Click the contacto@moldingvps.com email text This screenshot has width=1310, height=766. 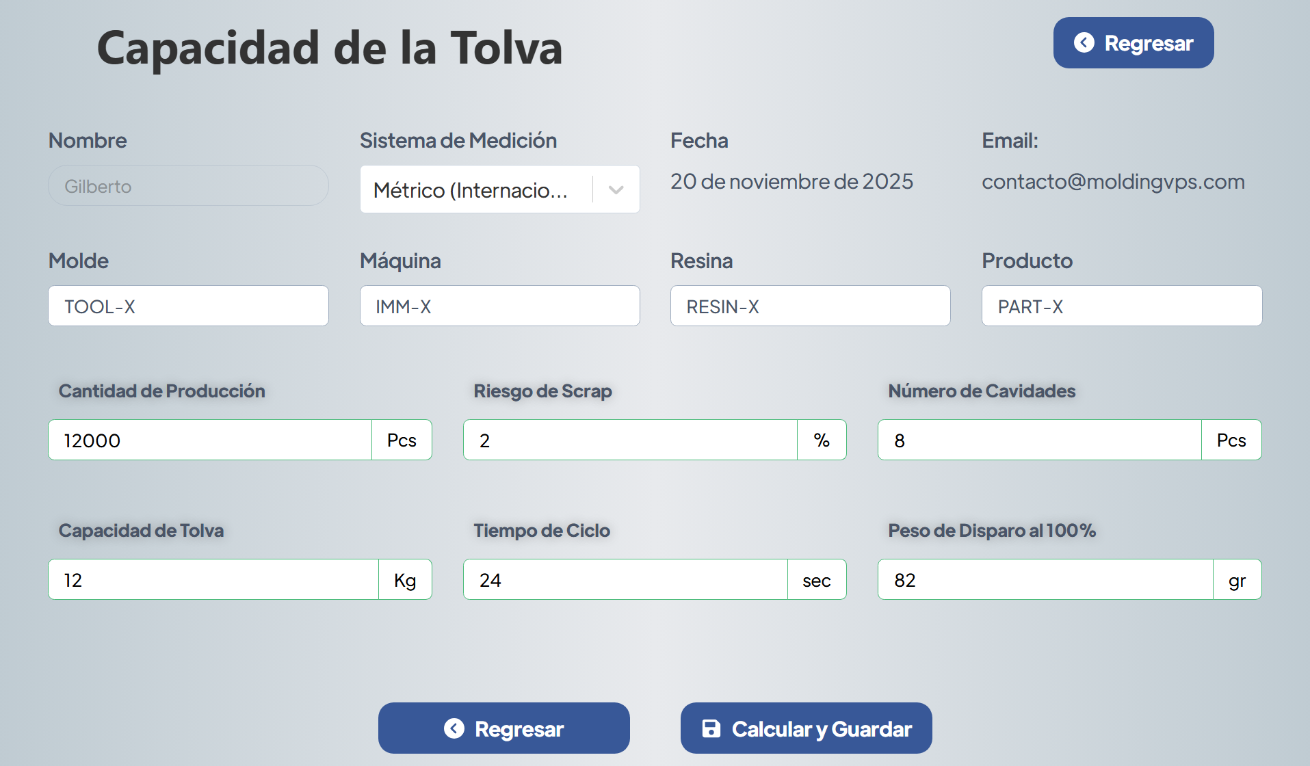tap(1113, 182)
